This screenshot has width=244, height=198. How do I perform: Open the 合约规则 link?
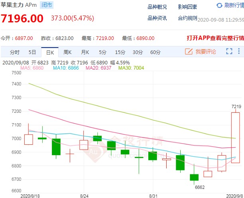tap(187, 18)
